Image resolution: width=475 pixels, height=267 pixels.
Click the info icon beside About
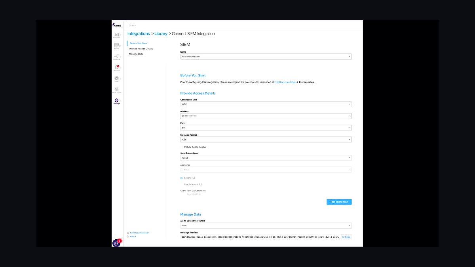tap(128, 237)
